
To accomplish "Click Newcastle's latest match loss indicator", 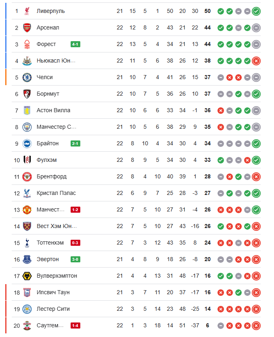I will [x=256, y=61].
